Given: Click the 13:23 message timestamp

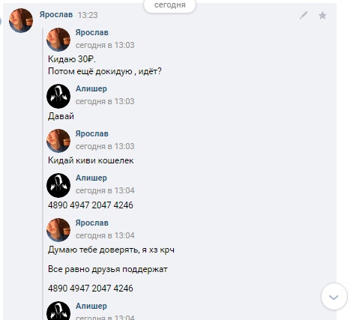Looking at the screenshot, I should [x=88, y=15].
